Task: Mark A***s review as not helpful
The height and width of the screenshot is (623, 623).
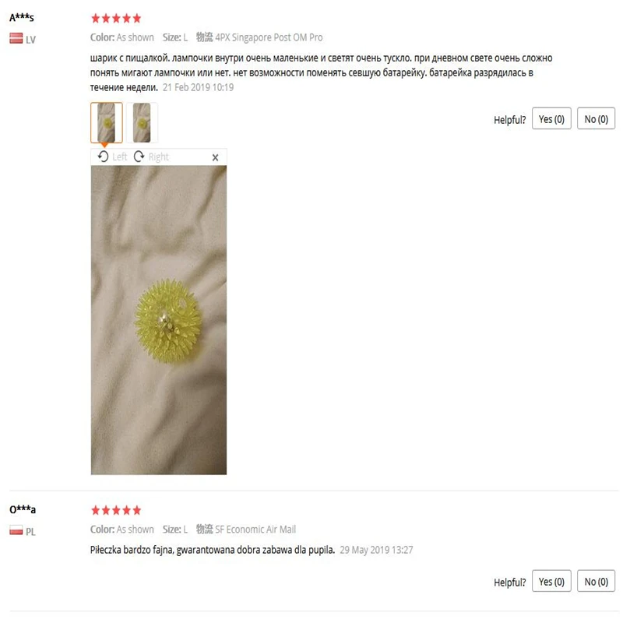Action: click(596, 119)
